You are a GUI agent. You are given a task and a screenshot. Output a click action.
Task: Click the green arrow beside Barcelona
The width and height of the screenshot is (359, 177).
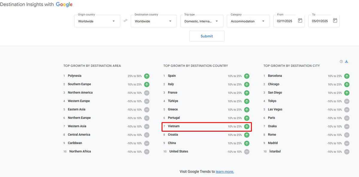347,76
